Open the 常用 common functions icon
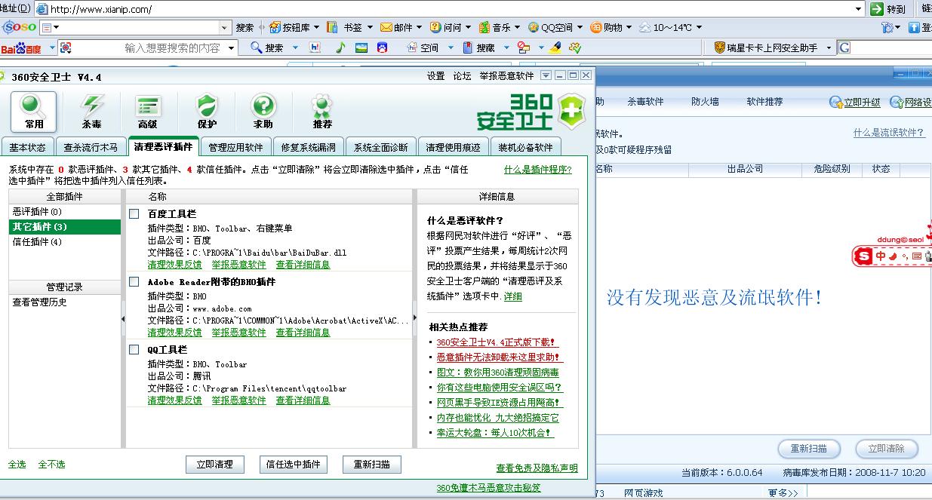Viewport: 932px width, 500px height. coord(34,112)
